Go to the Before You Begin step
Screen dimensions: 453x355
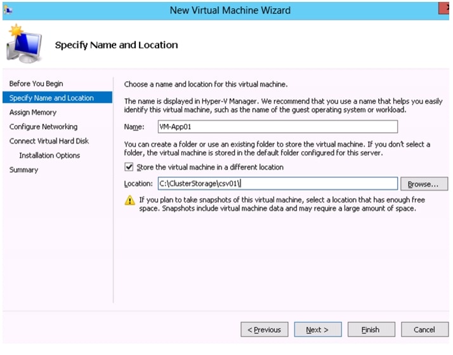36,84
